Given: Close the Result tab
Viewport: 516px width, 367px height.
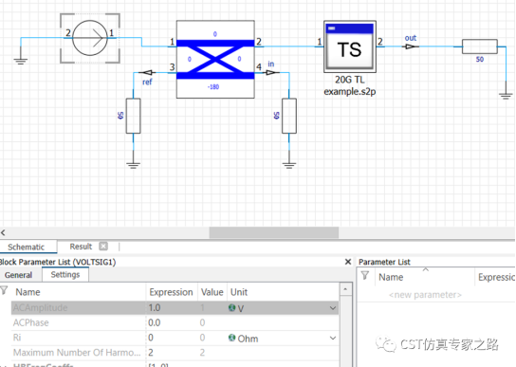Looking at the screenshot, I should [103, 247].
